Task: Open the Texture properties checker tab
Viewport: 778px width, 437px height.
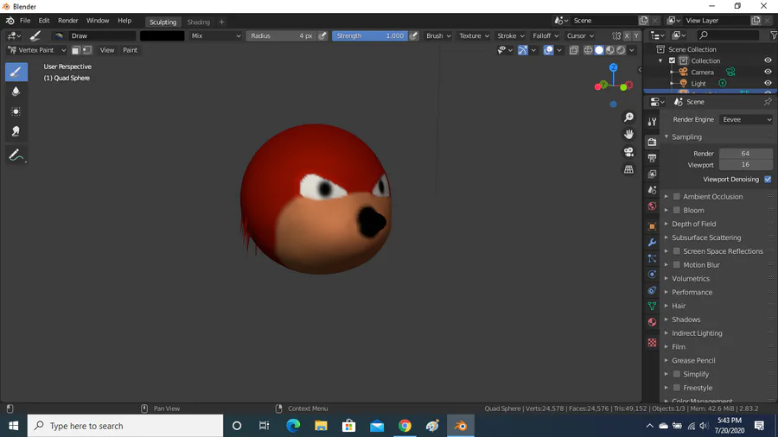Action: [x=652, y=342]
